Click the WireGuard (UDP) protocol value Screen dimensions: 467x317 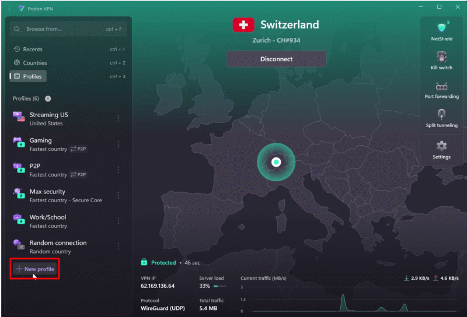coord(163,308)
